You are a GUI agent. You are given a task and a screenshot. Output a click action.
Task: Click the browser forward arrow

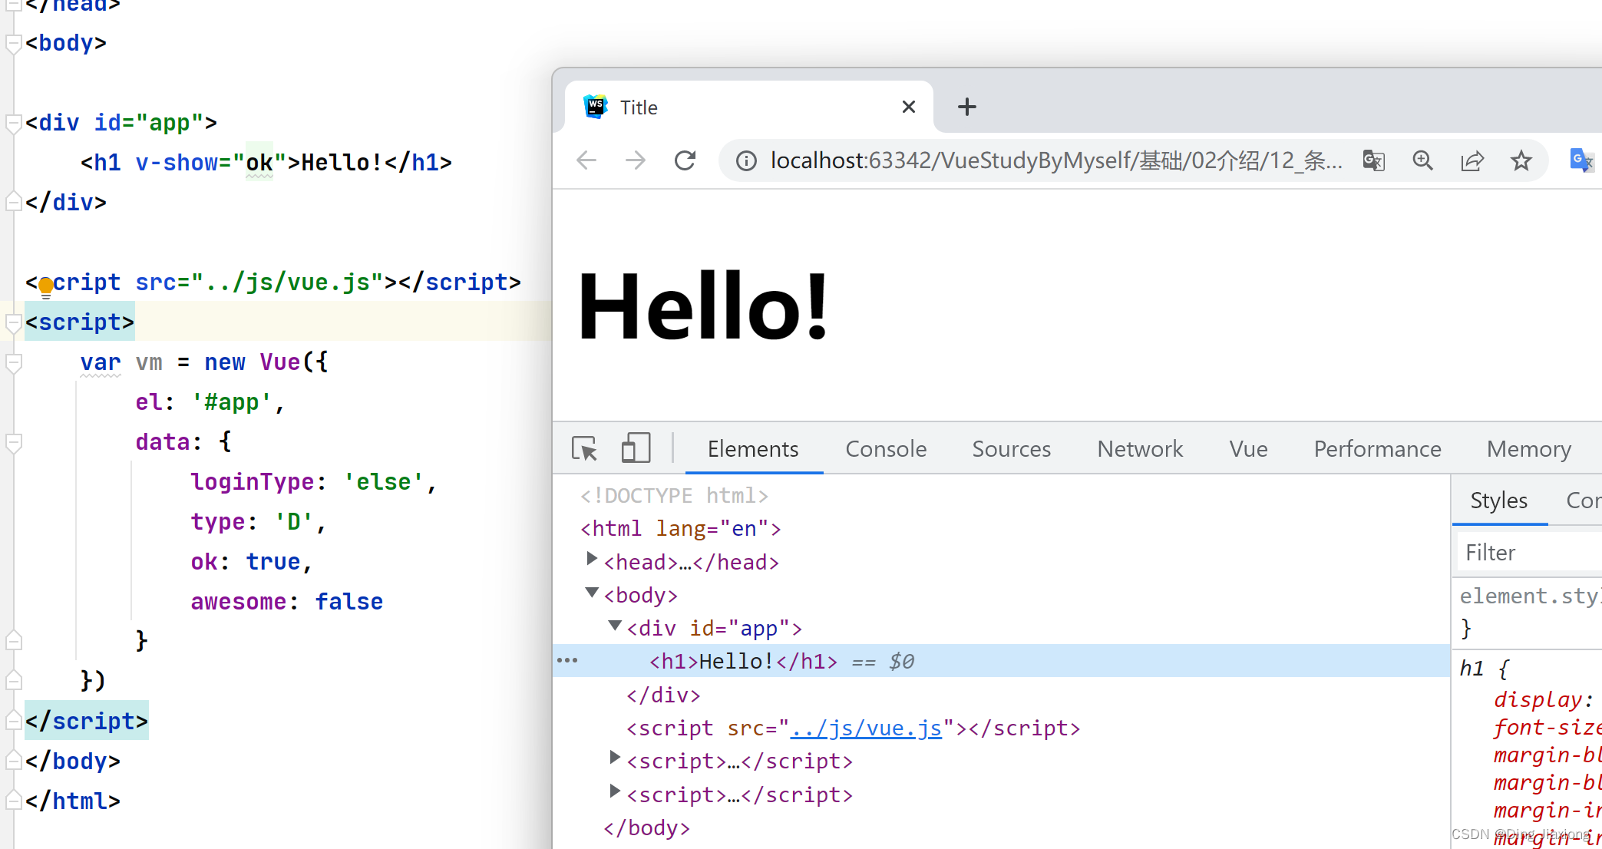pyautogui.click(x=636, y=160)
